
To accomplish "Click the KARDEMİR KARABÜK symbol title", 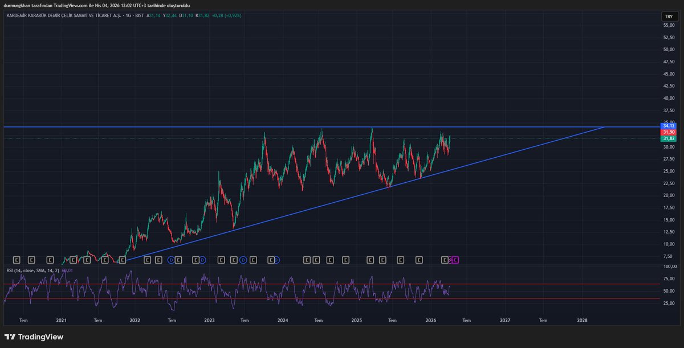I will coord(63,16).
